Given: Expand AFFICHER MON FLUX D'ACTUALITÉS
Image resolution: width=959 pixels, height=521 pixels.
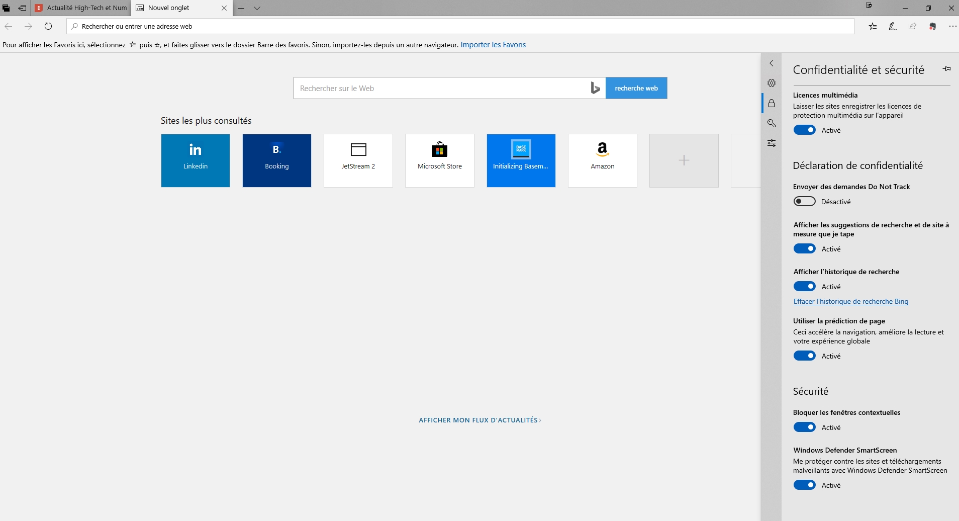Looking at the screenshot, I should tap(479, 420).
